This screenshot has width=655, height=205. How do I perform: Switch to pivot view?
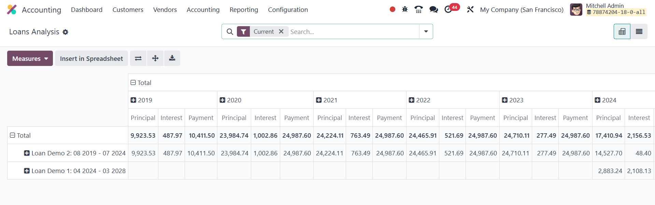tap(622, 32)
